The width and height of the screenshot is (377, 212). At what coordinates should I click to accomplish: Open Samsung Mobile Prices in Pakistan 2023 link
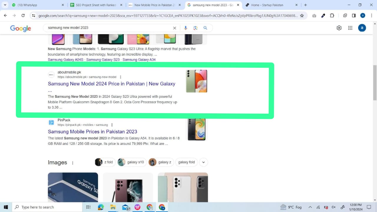coord(92,132)
